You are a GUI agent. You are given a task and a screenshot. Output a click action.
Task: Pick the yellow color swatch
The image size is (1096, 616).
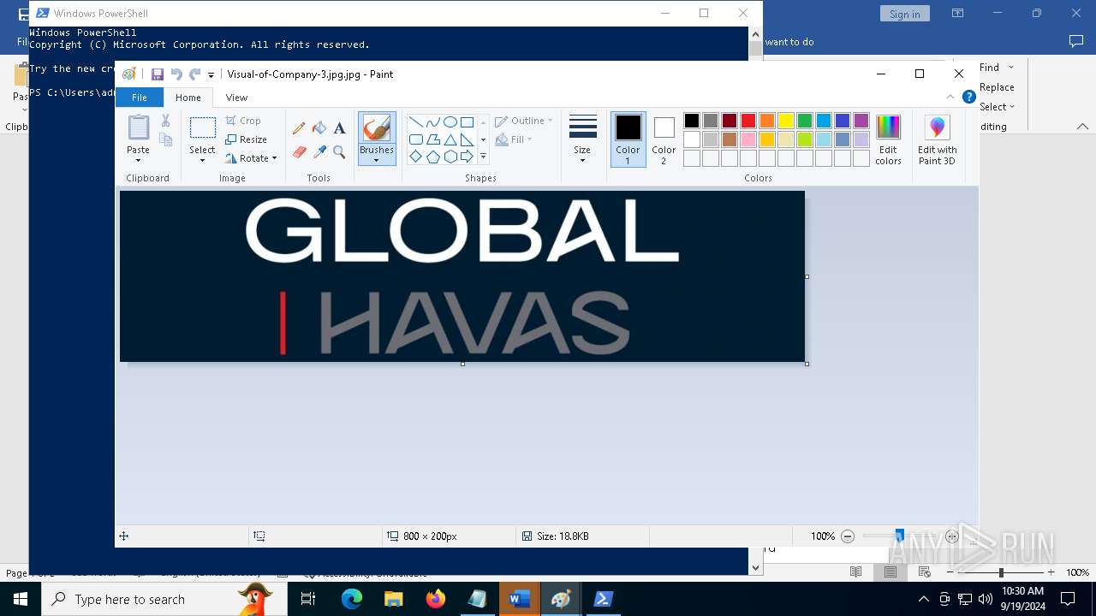[x=786, y=121]
